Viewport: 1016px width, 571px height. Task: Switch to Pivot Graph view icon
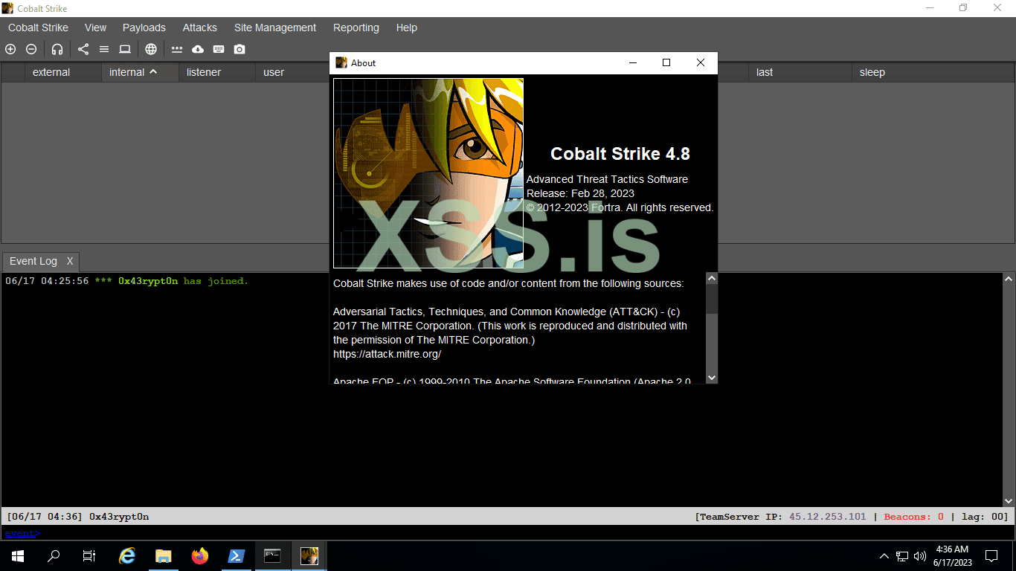point(83,49)
